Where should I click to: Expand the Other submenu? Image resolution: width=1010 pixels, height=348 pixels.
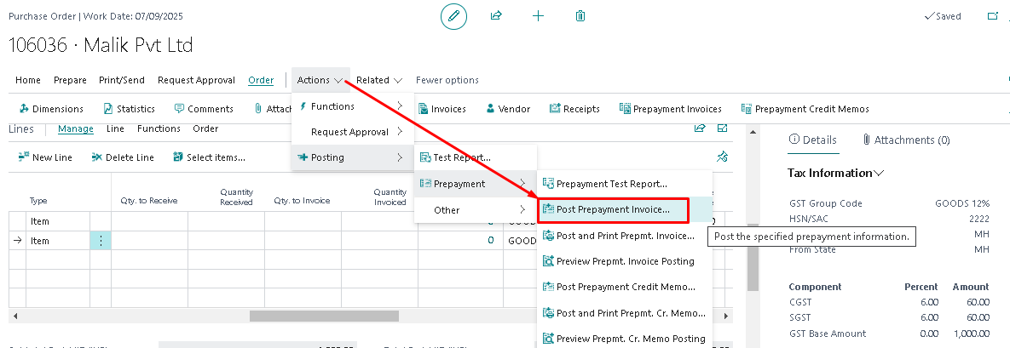(x=476, y=210)
